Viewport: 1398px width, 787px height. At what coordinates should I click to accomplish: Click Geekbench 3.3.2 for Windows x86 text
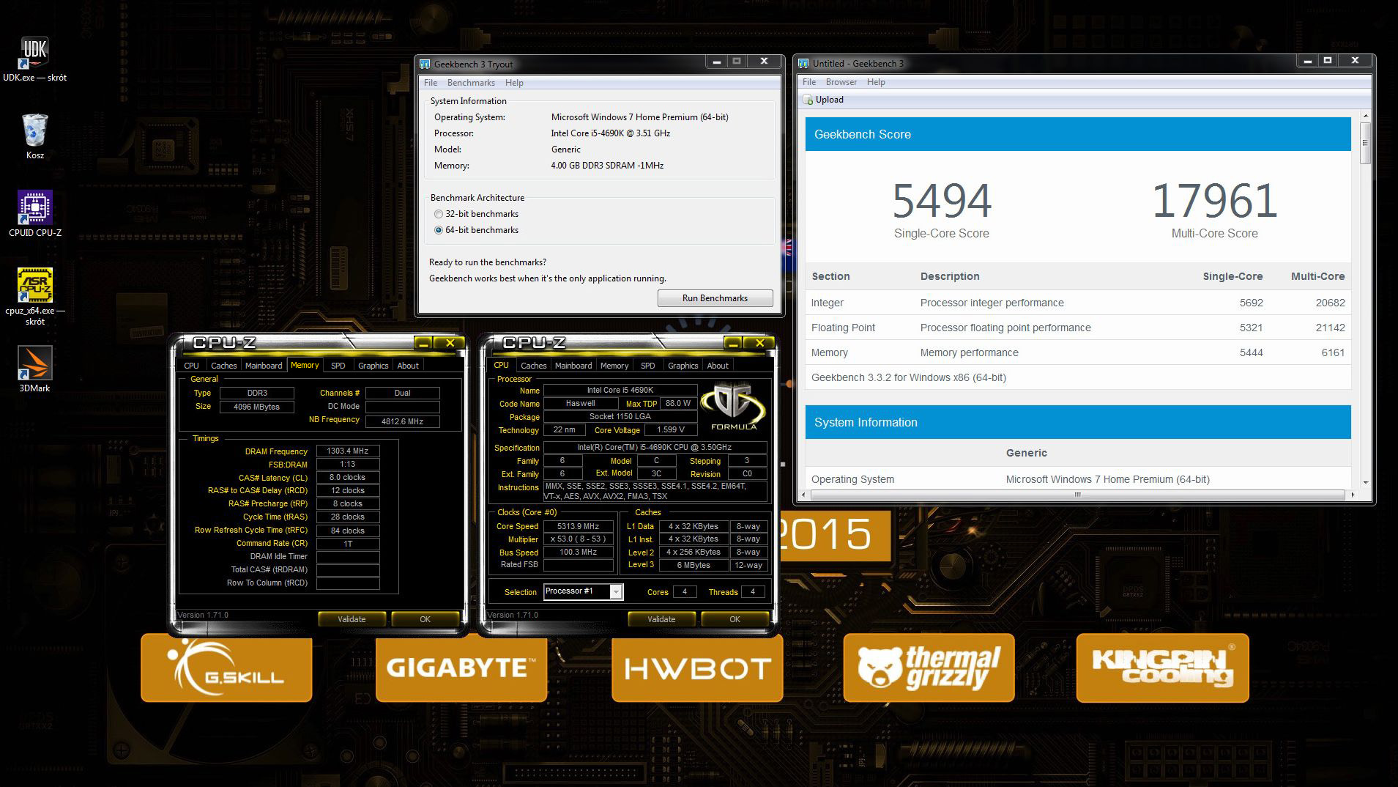point(909,377)
